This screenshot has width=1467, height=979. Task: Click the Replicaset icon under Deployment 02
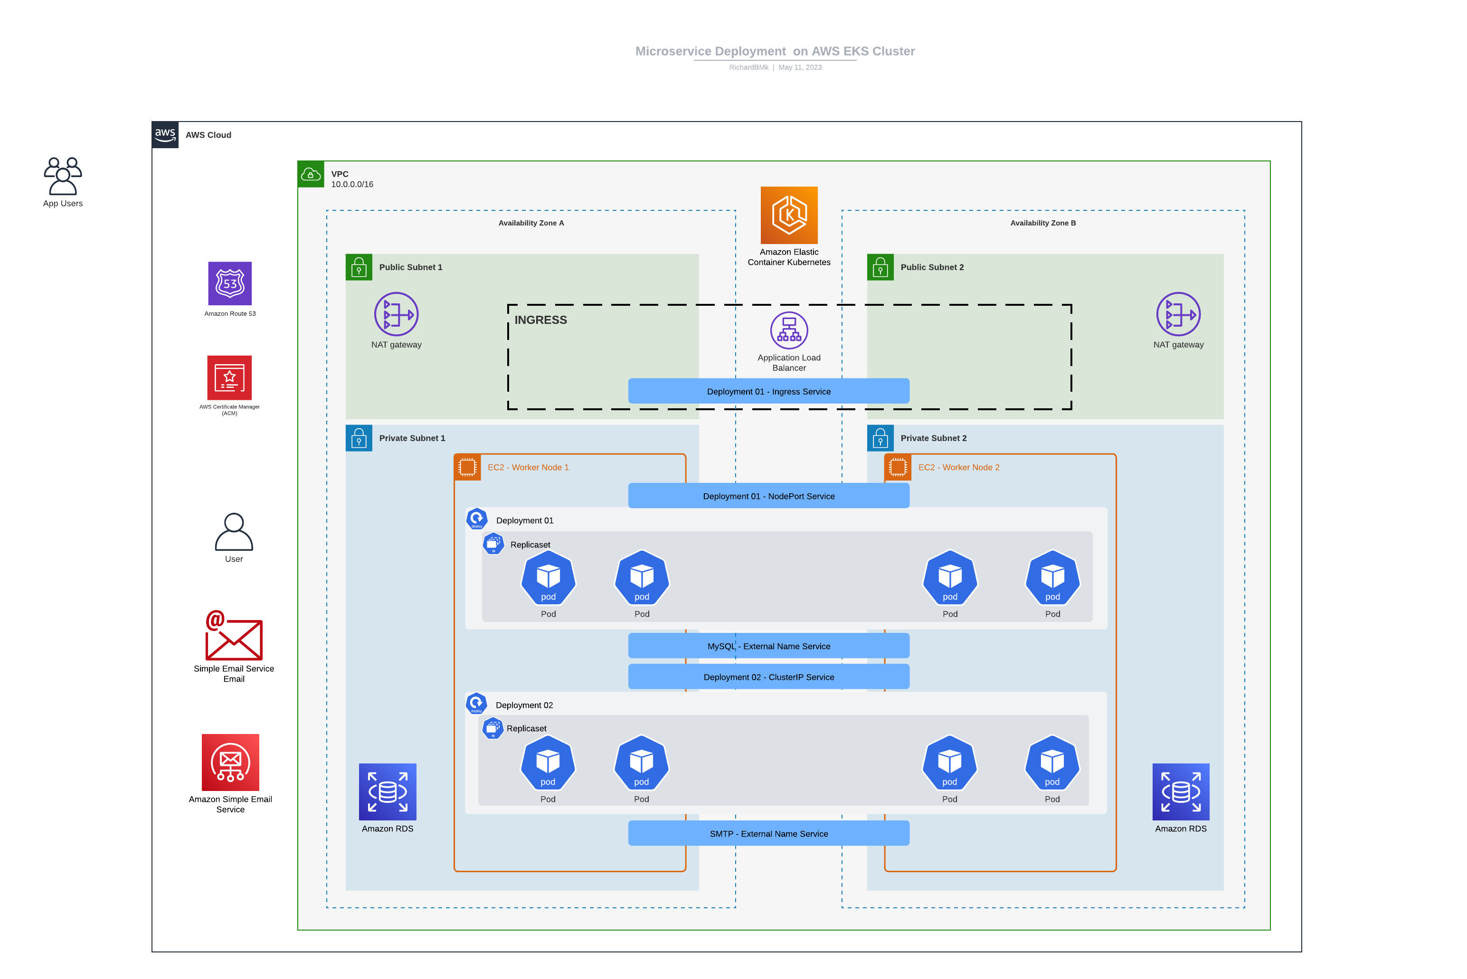[x=493, y=728]
